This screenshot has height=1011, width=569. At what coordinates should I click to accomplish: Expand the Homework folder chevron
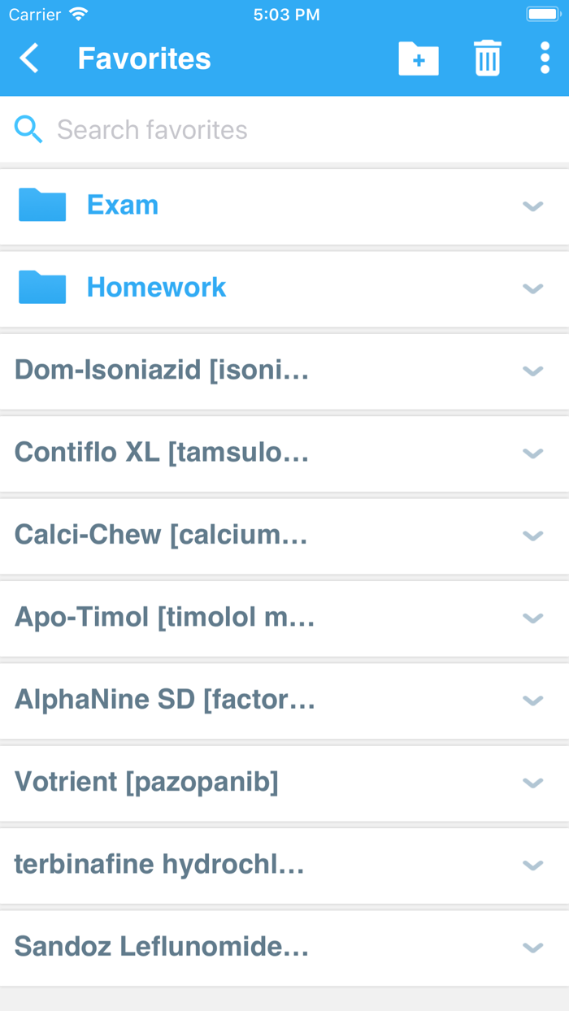[532, 289]
